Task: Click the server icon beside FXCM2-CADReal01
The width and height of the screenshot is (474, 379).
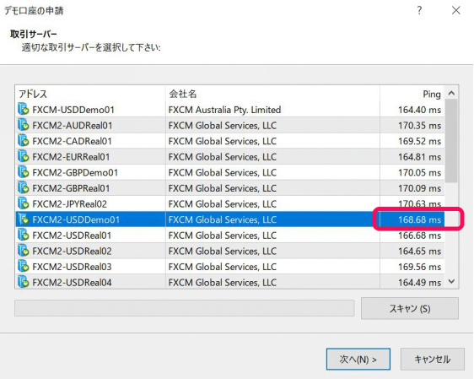Action: [x=24, y=141]
